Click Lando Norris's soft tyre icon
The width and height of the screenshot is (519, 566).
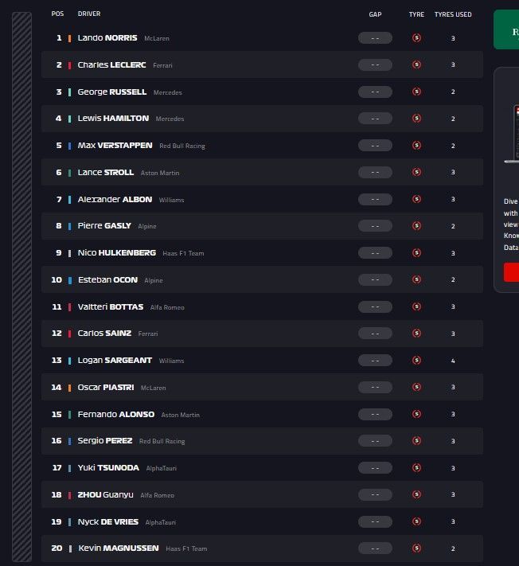point(416,37)
